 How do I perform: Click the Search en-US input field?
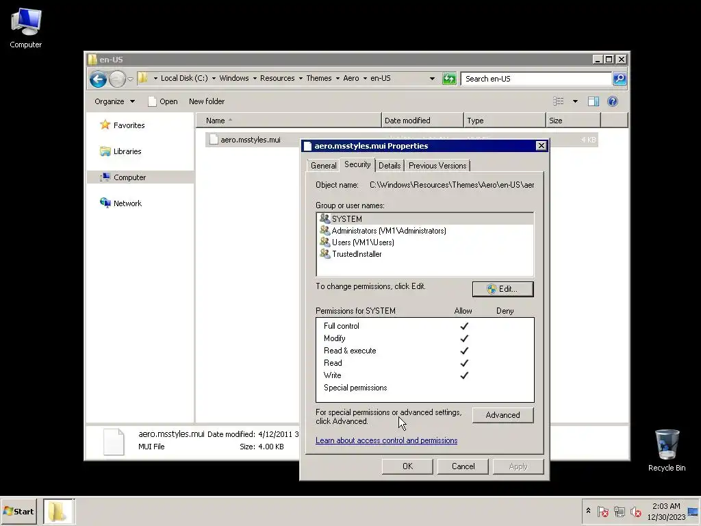pos(536,79)
